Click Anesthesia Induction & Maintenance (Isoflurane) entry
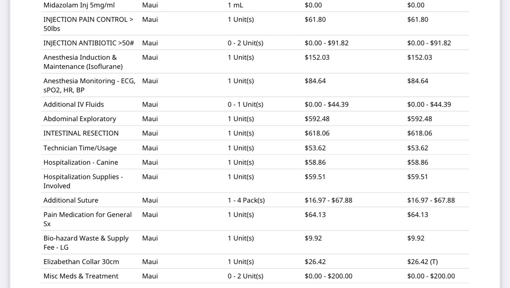The height and width of the screenshot is (288, 510). click(83, 62)
